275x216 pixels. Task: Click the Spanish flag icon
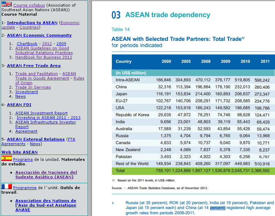pyautogui.click(x=7, y=158)
